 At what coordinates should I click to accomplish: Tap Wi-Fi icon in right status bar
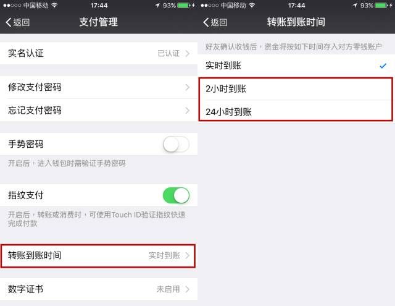click(x=252, y=6)
